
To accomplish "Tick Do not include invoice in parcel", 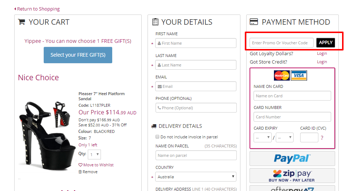I will pos(157,137).
